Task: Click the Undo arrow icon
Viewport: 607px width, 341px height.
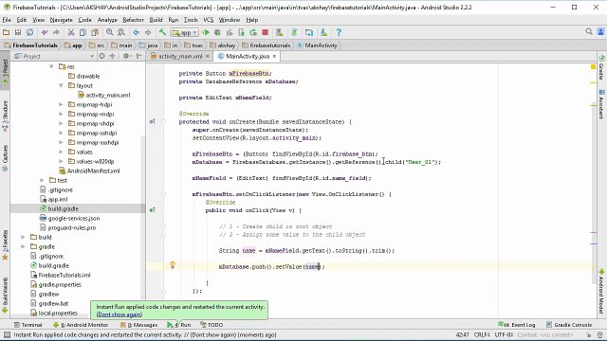Action: tap(45, 32)
